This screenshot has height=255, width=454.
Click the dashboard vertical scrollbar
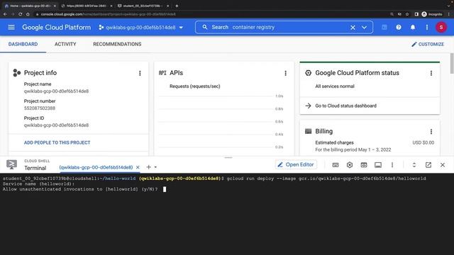(x=452, y=64)
